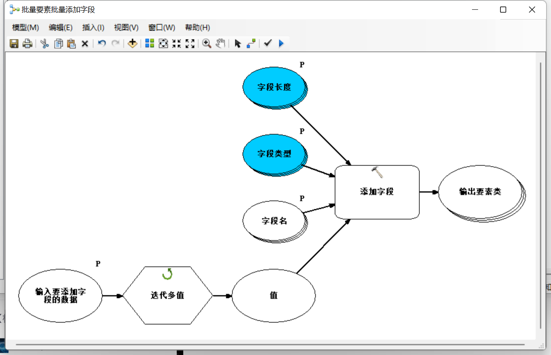Activate the Connect tool

[x=251, y=44]
